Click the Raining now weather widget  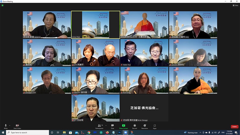(191, 132)
